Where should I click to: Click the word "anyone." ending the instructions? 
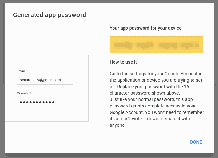point(118,125)
